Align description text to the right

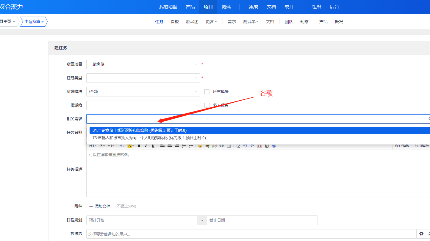[177, 146]
